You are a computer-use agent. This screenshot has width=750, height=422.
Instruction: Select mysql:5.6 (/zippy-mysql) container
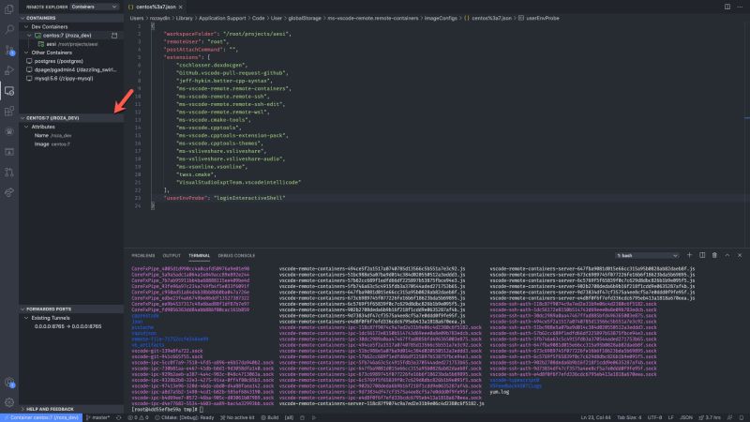pyautogui.click(x=71, y=79)
